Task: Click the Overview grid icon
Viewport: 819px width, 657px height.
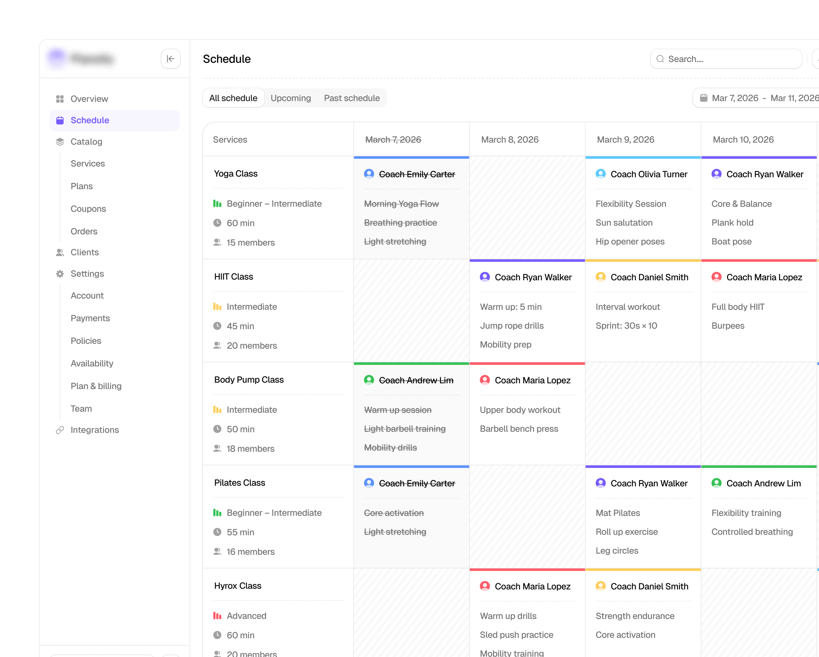Action: coord(60,99)
